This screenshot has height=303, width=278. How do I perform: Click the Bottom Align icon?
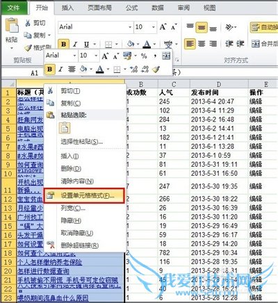tap(213, 28)
